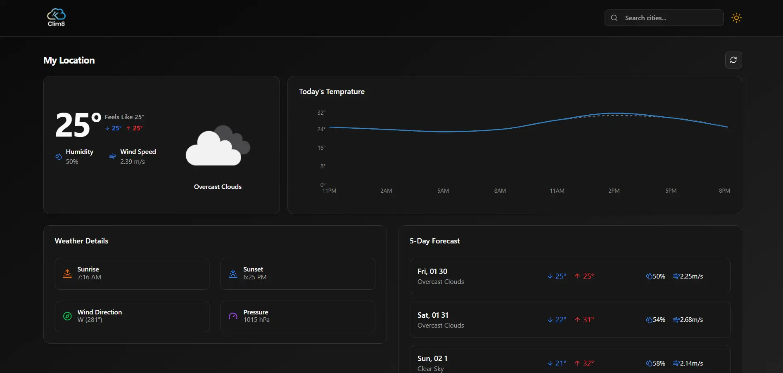Click the sunset icon

(233, 274)
